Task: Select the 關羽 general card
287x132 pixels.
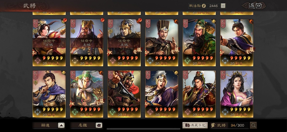Action: tap(199, 43)
